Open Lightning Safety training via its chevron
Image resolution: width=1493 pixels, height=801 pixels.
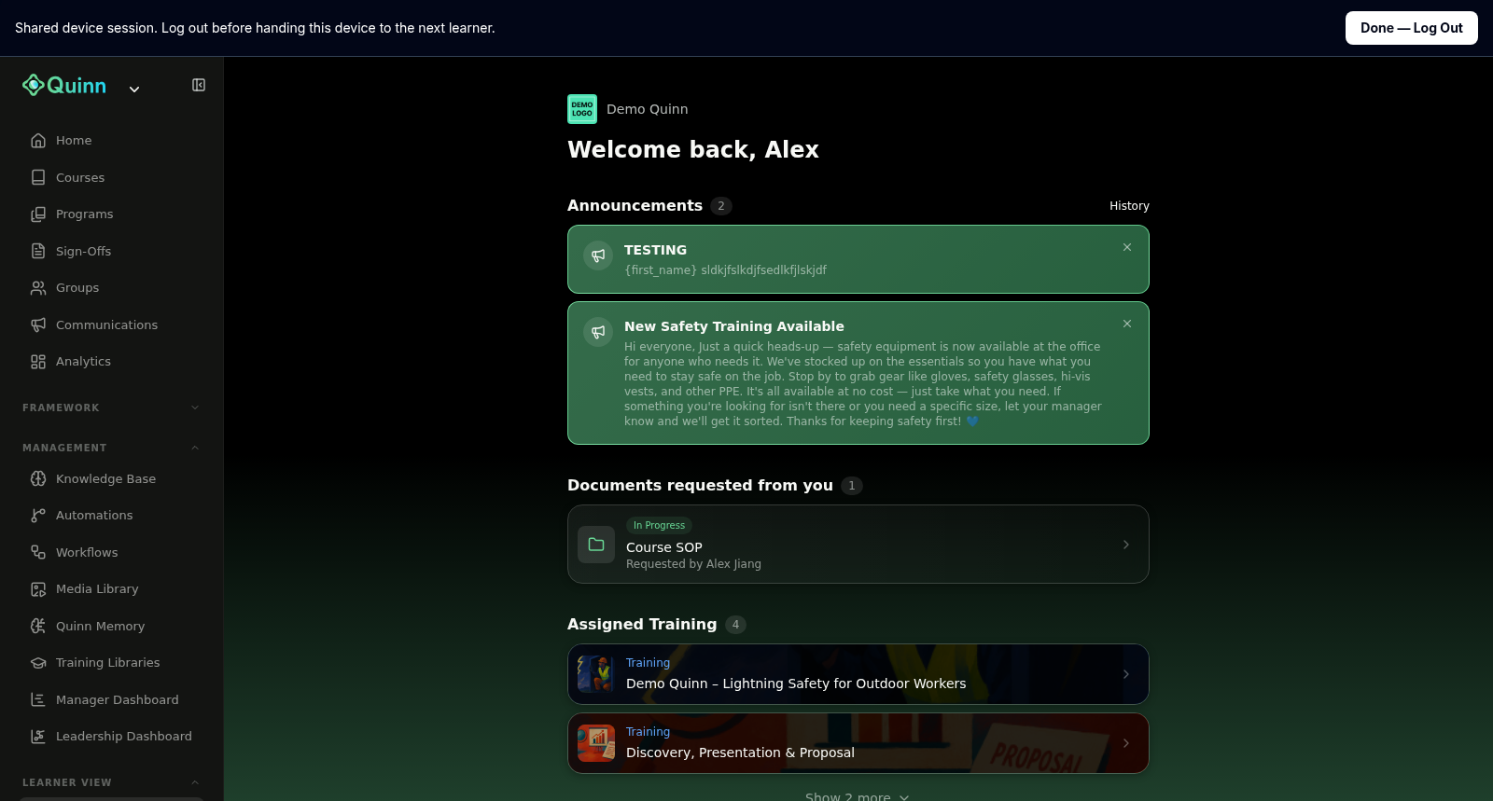tap(1126, 674)
